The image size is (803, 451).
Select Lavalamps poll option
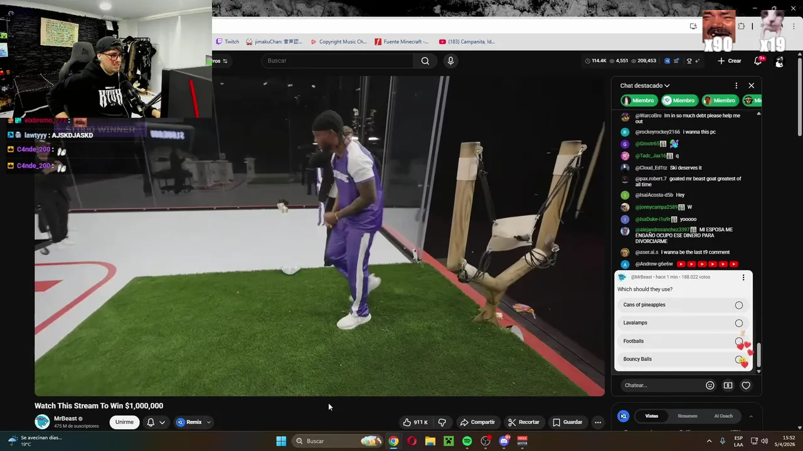[683, 323]
